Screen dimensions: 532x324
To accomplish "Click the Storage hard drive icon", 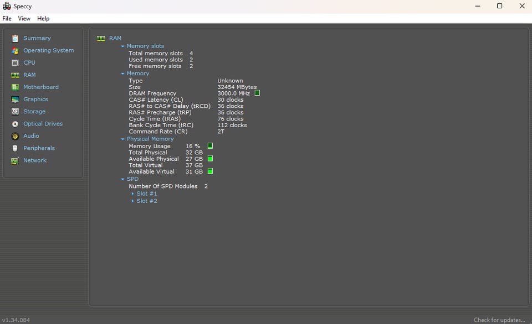I will [x=15, y=111].
